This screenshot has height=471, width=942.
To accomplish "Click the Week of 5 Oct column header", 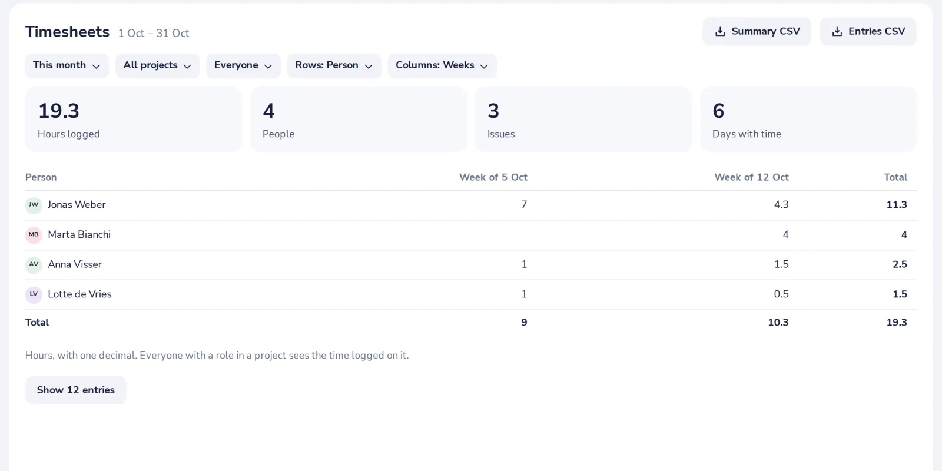I will pyautogui.click(x=493, y=177).
